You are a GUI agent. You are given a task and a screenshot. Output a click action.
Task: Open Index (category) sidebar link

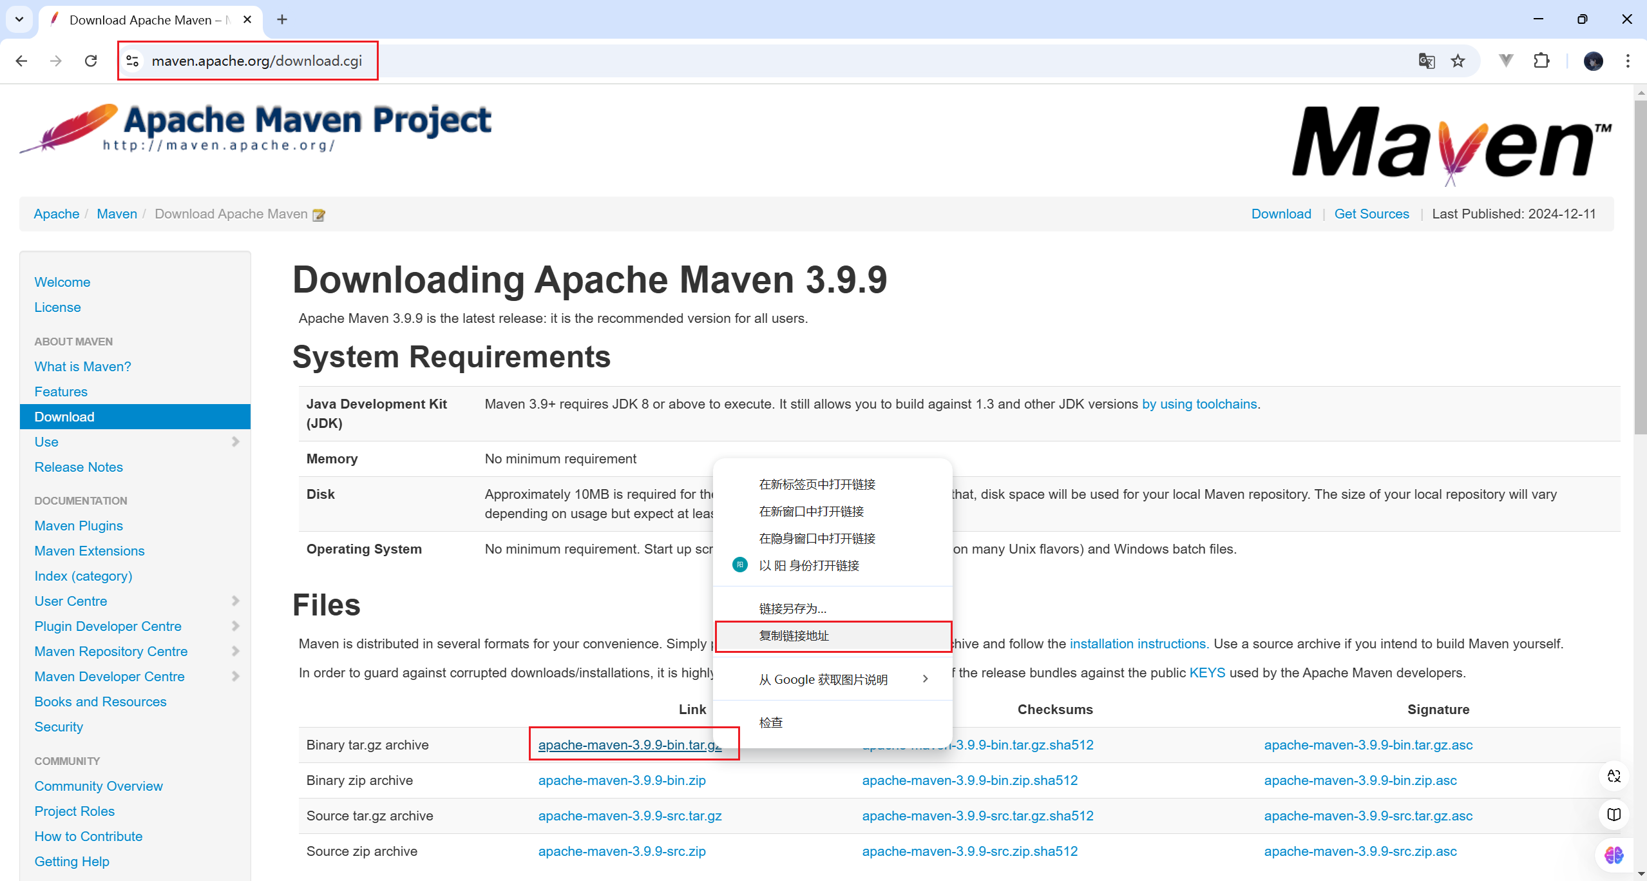83,576
